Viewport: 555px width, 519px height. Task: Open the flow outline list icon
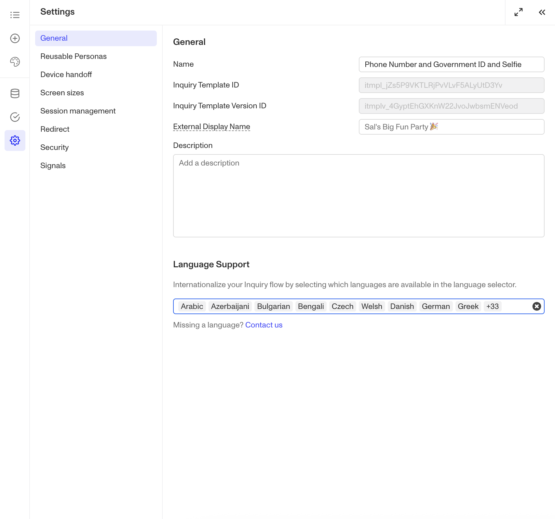coord(15,15)
